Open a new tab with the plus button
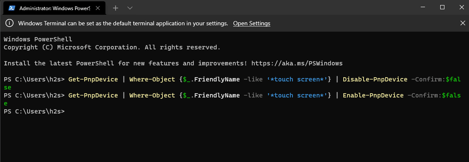The height and width of the screenshot is (162, 469). click(x=116, y=8)
